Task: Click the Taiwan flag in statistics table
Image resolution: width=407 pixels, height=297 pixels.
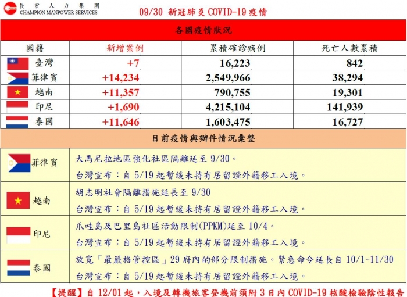Action: (18, 63)
